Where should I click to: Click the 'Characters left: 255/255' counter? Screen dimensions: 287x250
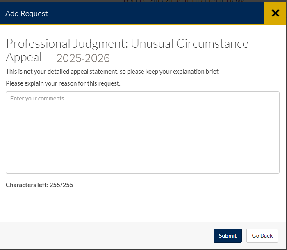pos(39,185)
